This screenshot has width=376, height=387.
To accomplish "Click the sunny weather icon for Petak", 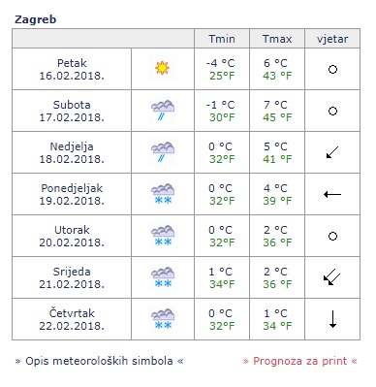I will [162, 68].
